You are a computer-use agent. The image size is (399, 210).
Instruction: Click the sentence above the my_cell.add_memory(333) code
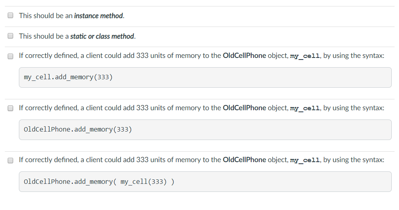tap(202, 56)
